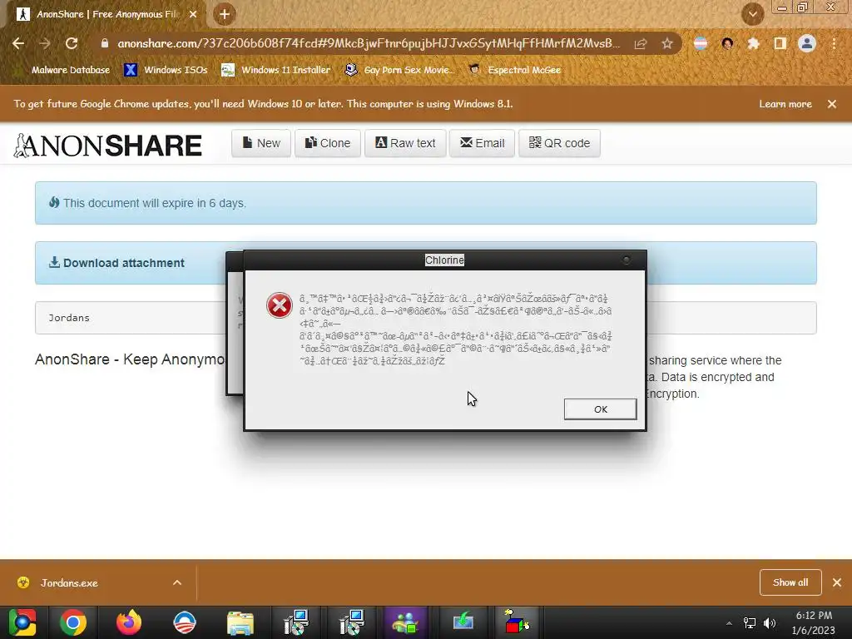Click the Raw text button
Image resolution: width=852 pixels, height=639 pixels.
[x=405, y=143]
